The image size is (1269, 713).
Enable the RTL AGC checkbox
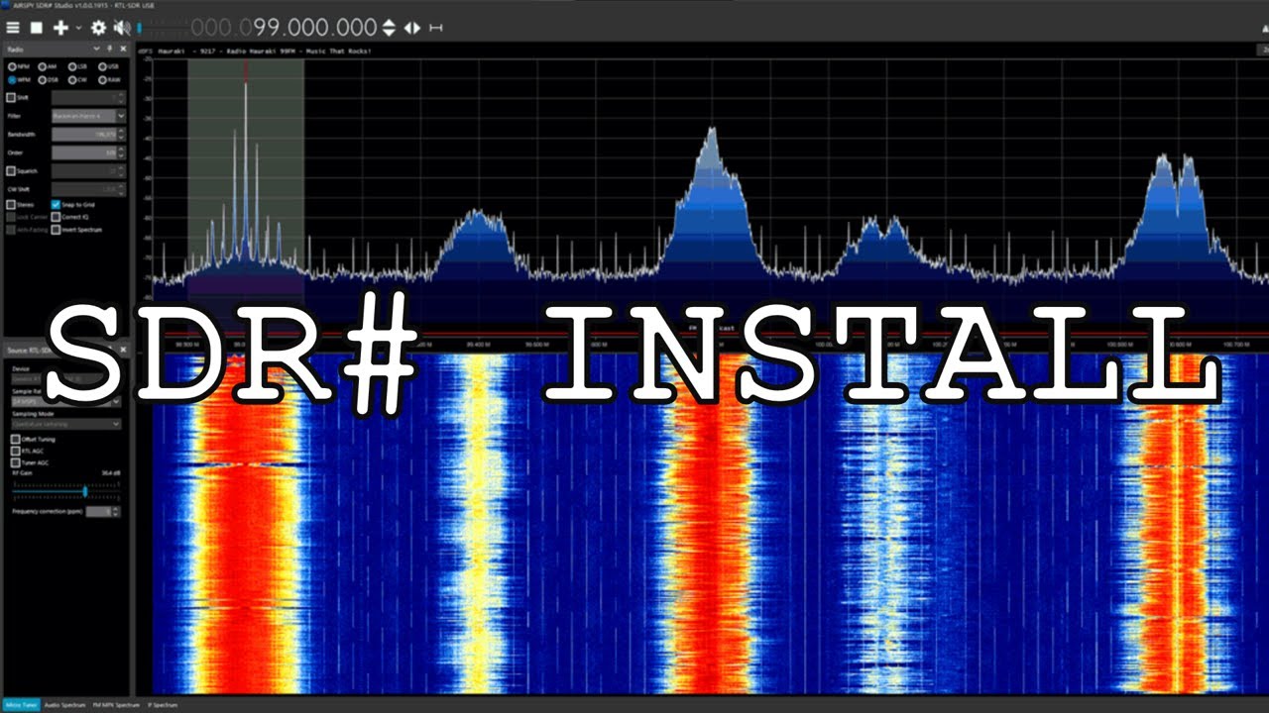[15, 451]
